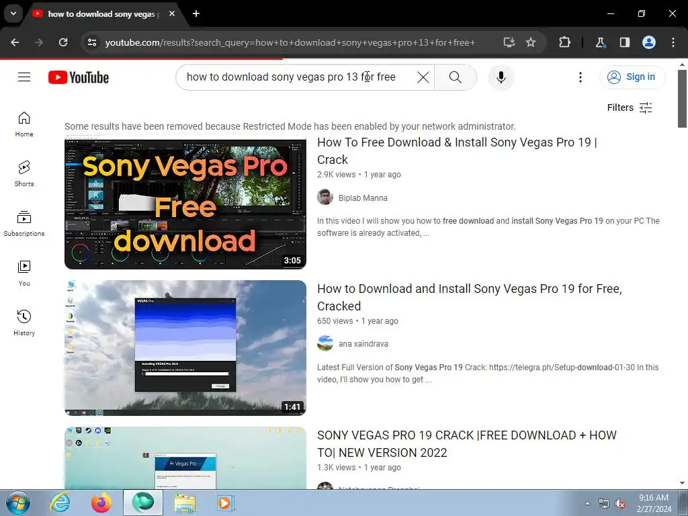Go to YouTube home via the logo
Image resolution: width=688 pixels, height=516 pixels.
pos(79,77)
